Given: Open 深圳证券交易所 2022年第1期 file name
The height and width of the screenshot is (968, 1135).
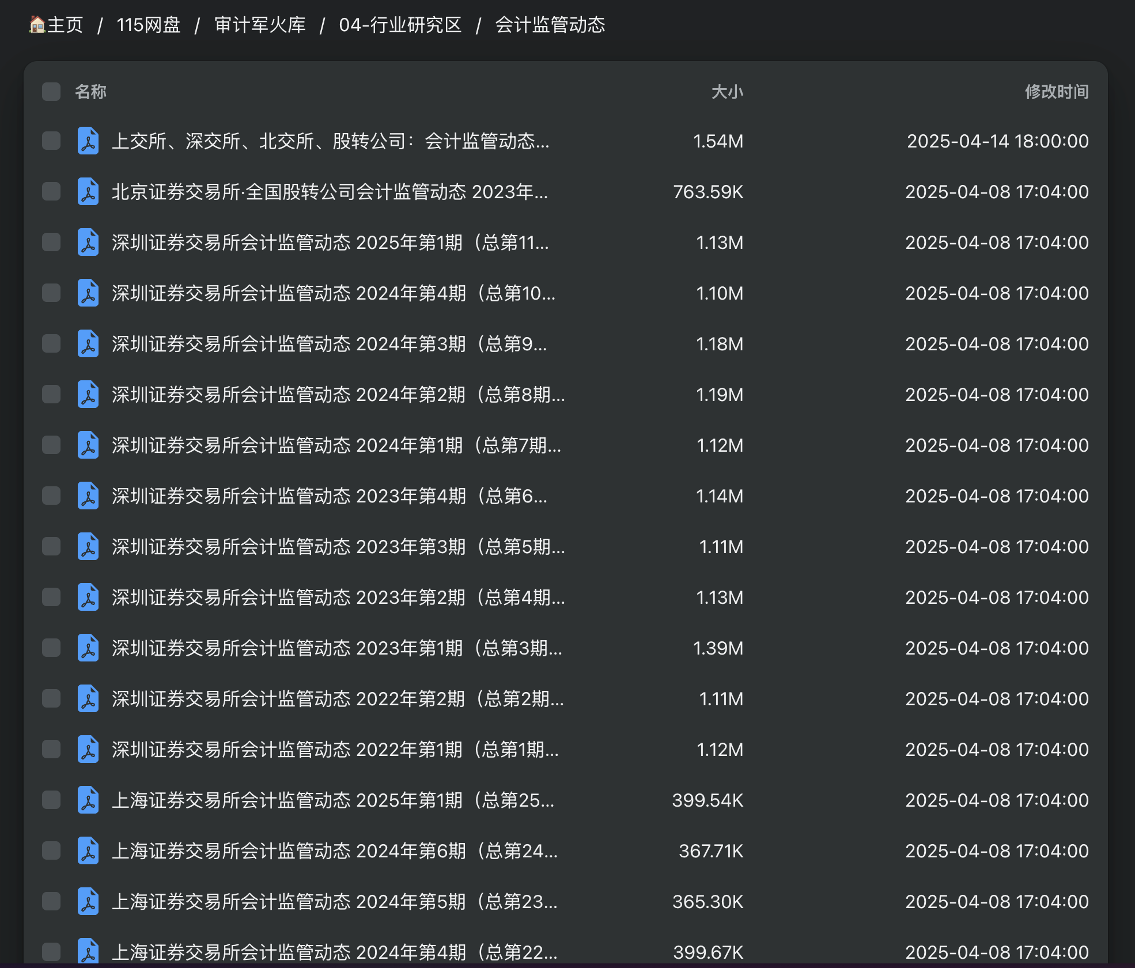Looking at the screenshot, I should [335, 750].
